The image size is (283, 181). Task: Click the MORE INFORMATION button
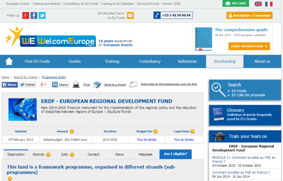tap(249, 46)
